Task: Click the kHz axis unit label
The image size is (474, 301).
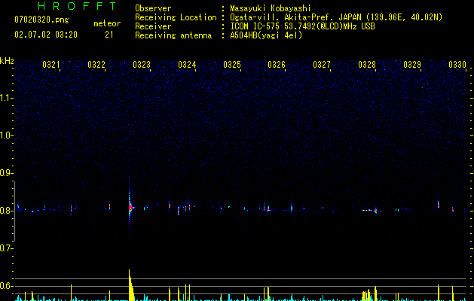Action: coord(7,61)
